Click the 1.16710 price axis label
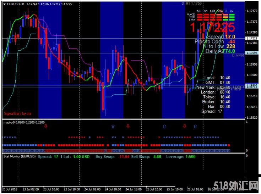 (252, 96)
